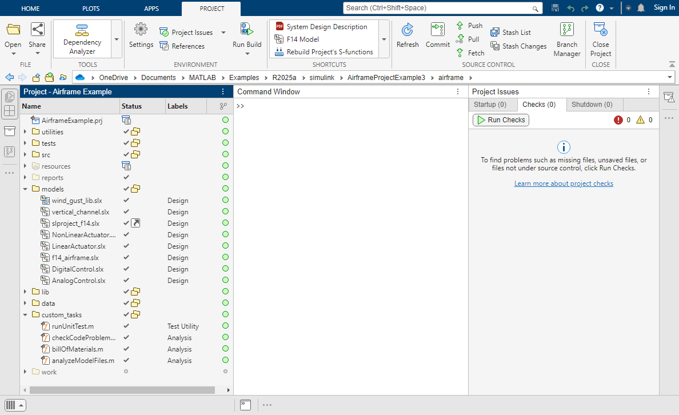Open Learn more about project checks link
This screenshot has width=679, height=415.
(564, 183)
